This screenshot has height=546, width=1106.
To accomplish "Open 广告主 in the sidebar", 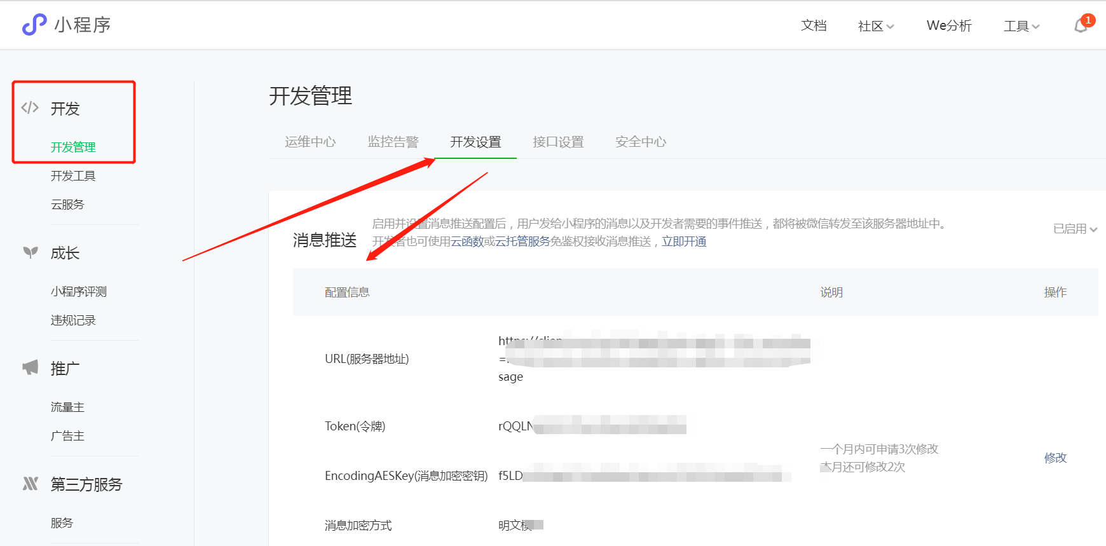I will click(x=67, y=435).
